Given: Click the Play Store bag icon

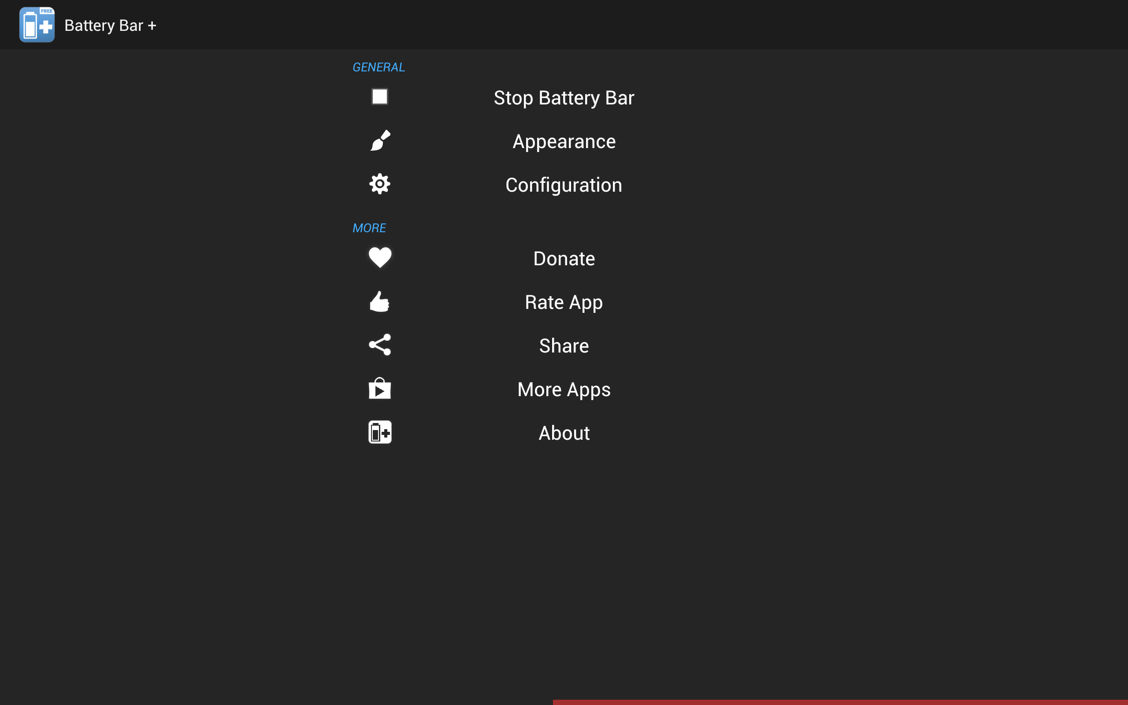Looking at the screenshot, I should tap(379, 388).
